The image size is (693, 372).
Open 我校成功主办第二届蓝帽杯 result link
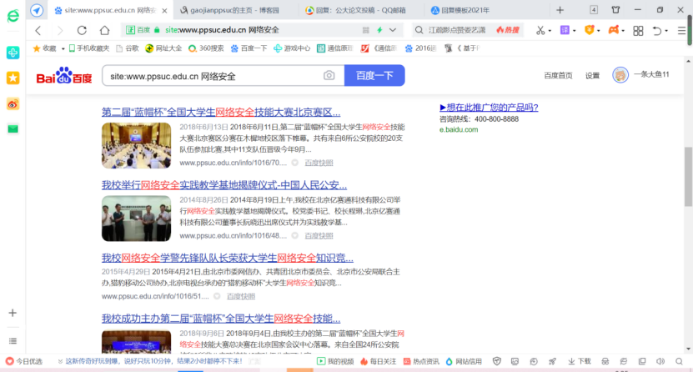221,318
